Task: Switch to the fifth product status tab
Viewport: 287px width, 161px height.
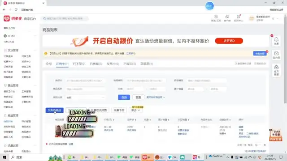Action: coord(113,64)
